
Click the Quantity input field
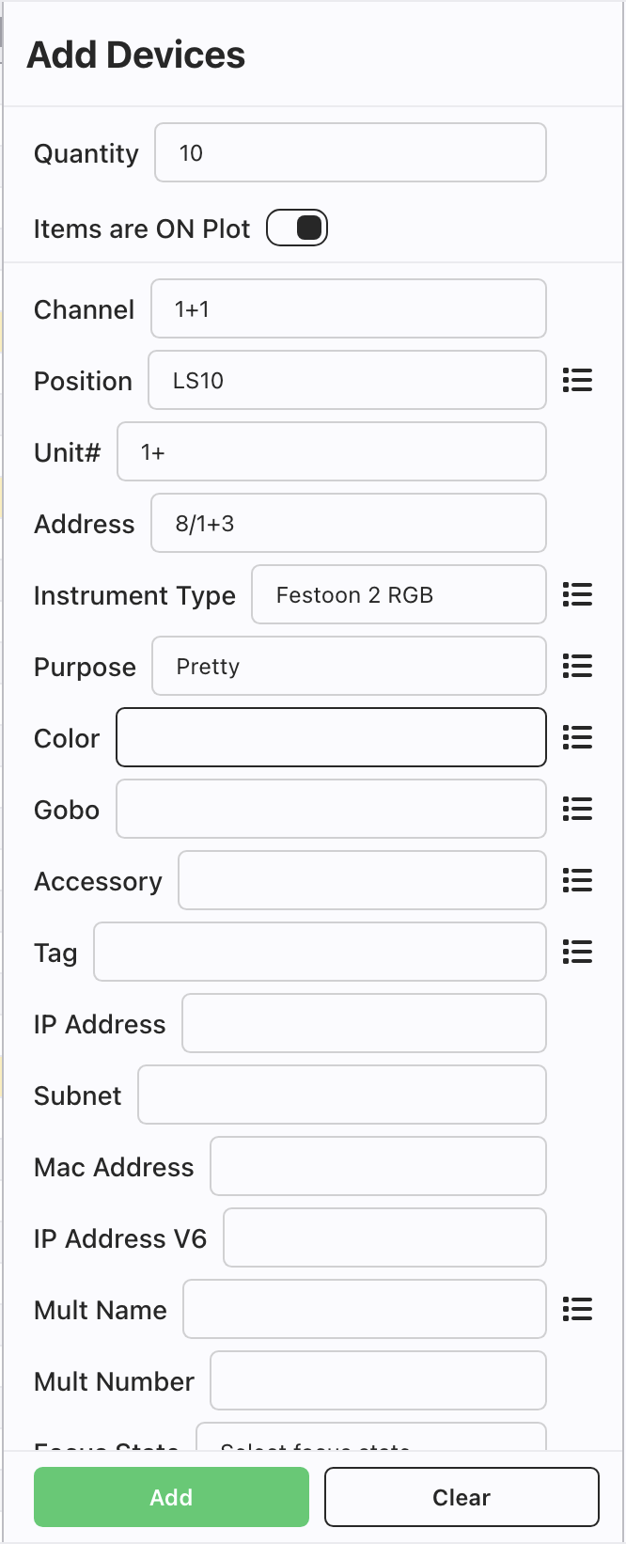pyautogui.click(x=350, y=153)
